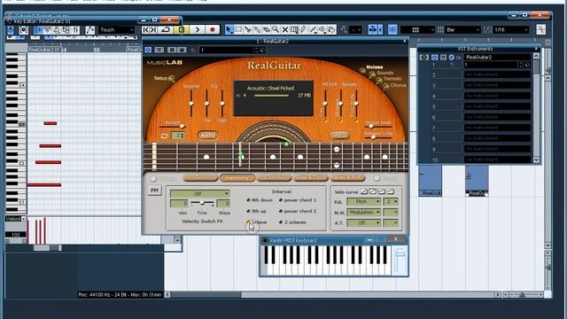567x319 pixels.
Task: Switch to the Harmony mode tab
Action: point(237,177)
